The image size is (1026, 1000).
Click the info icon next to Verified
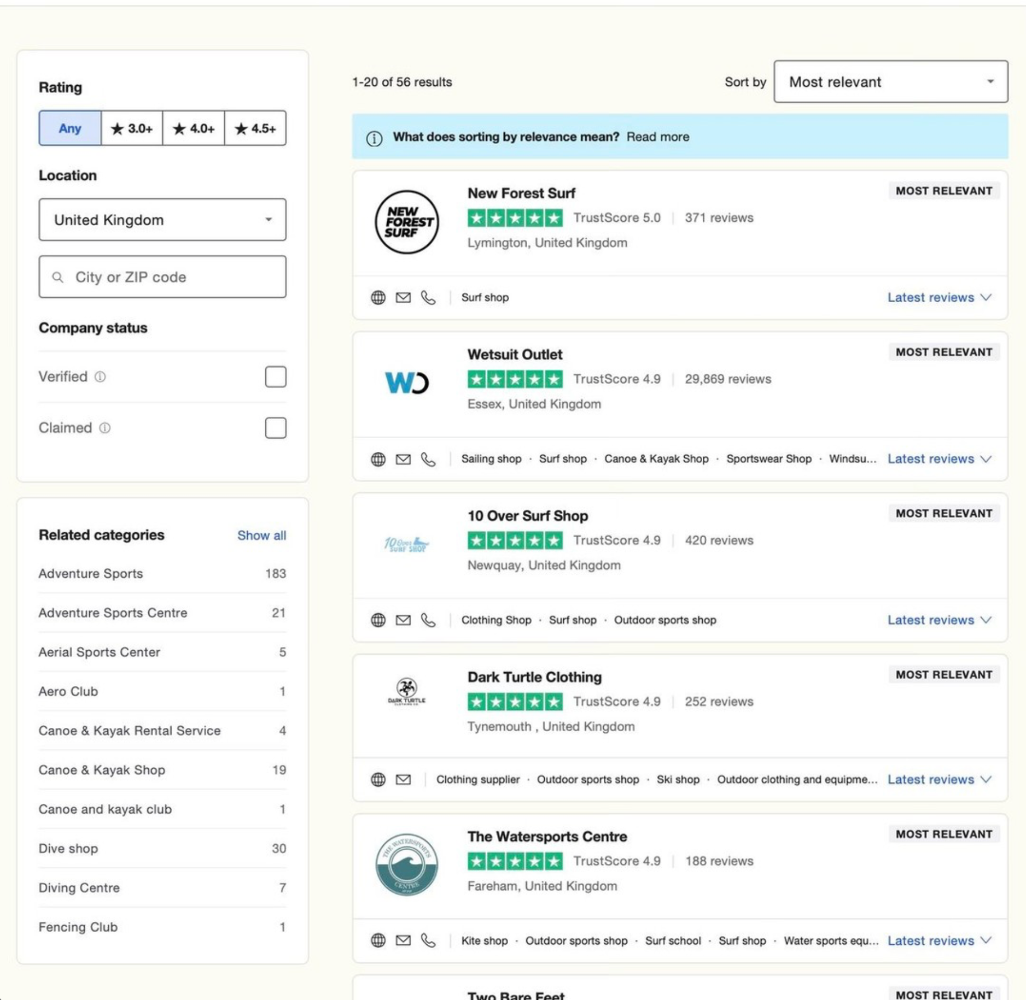click(100, 377)
